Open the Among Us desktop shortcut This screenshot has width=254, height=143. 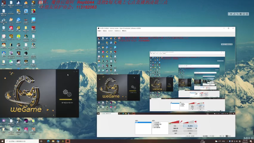(33, 12)
